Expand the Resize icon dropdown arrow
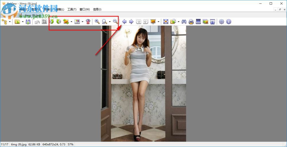The image size is (287, 147). coord(71,22)
